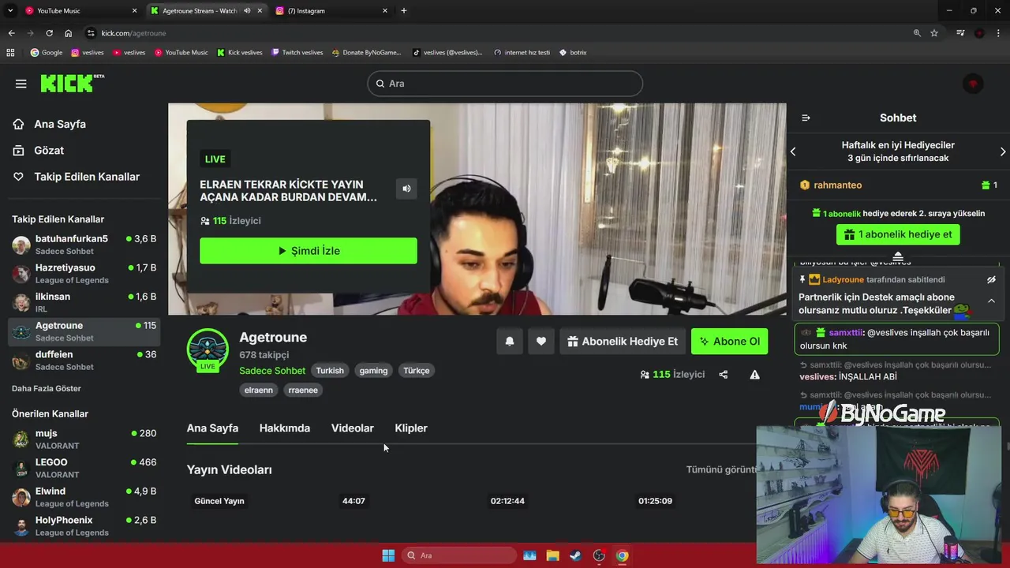Open LEGOO recommended channel
Screen dimensions: 1010x568
pyautogui.click(x=84, y=468)
